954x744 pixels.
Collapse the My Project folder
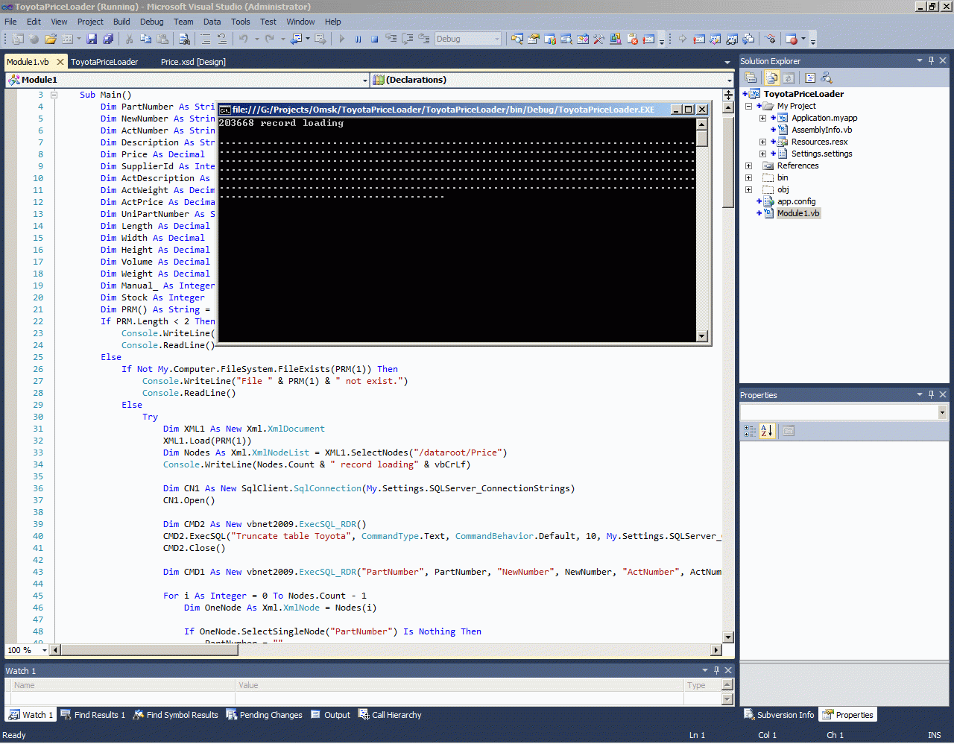click(x=748, y=106)
